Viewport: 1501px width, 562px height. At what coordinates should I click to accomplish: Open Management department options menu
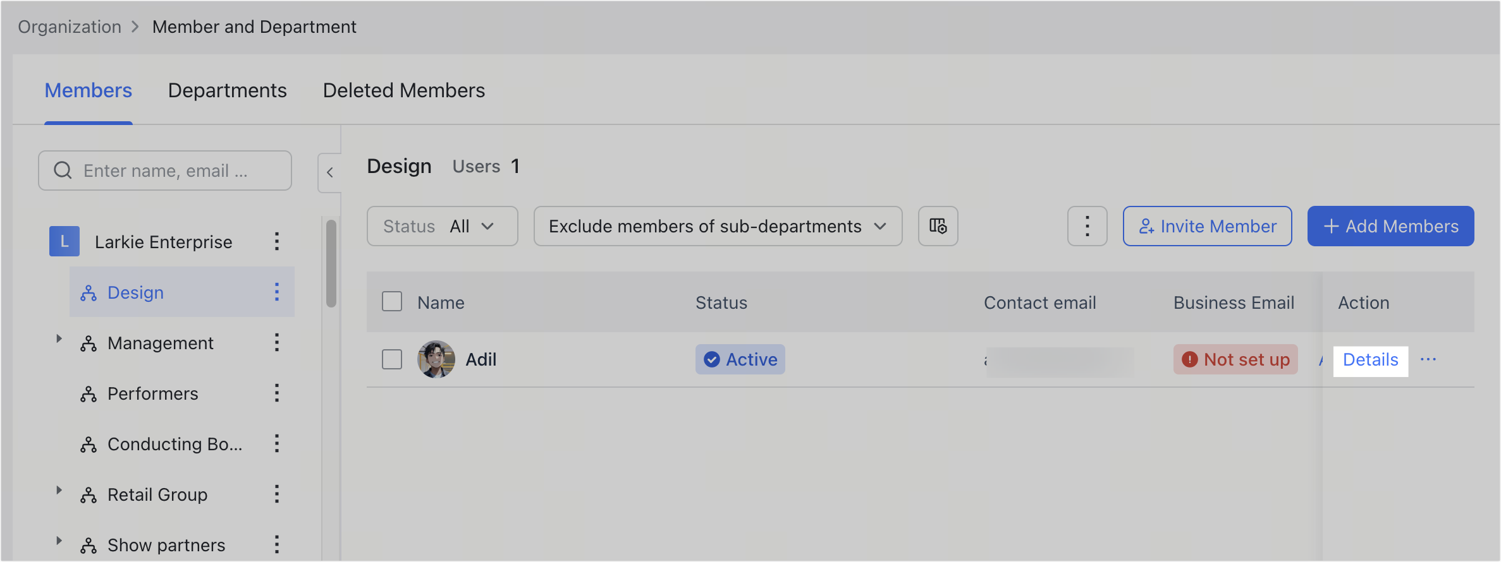(277, 342)
